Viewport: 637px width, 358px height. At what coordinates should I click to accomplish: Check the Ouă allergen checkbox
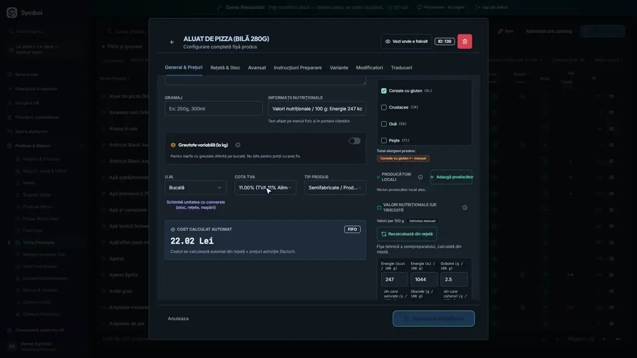384,124
